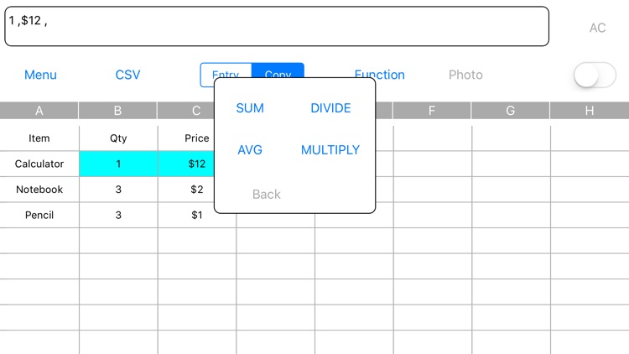Screen dimensions: 629x354
Task: Select the Pencil item cell
Action: pos(39,215)
